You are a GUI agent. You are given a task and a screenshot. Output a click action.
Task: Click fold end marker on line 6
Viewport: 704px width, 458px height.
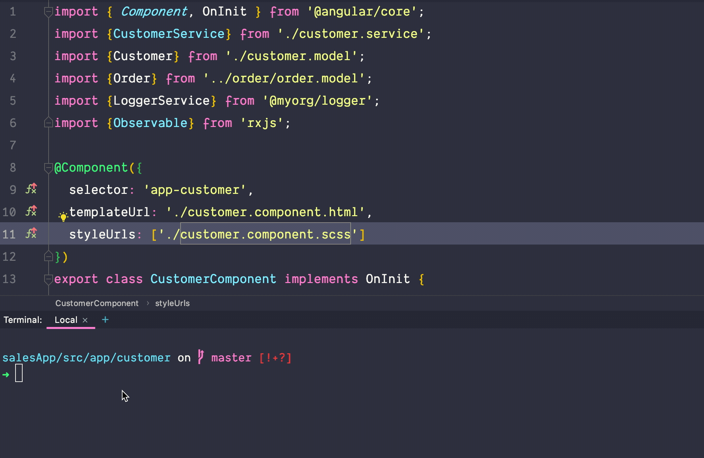(x=48, y=123)
